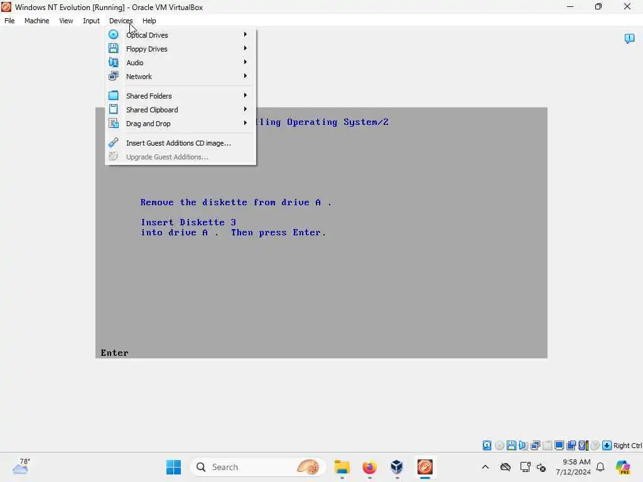Click the Network icon in Devices menu
The image size is (643, 482).
point(113,76)
